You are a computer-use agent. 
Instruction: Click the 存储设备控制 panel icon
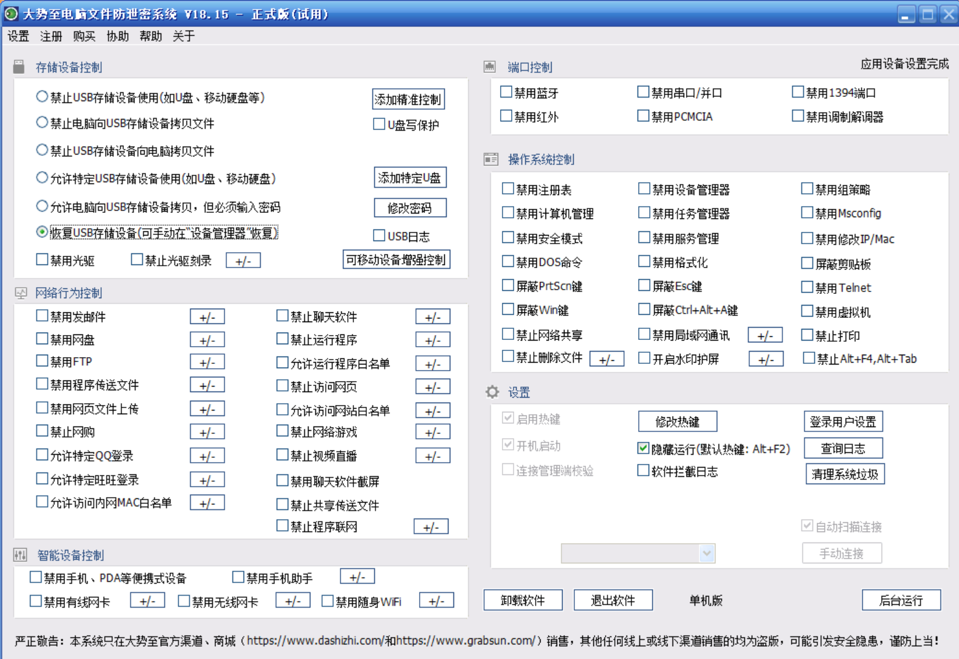coord(19,67)
